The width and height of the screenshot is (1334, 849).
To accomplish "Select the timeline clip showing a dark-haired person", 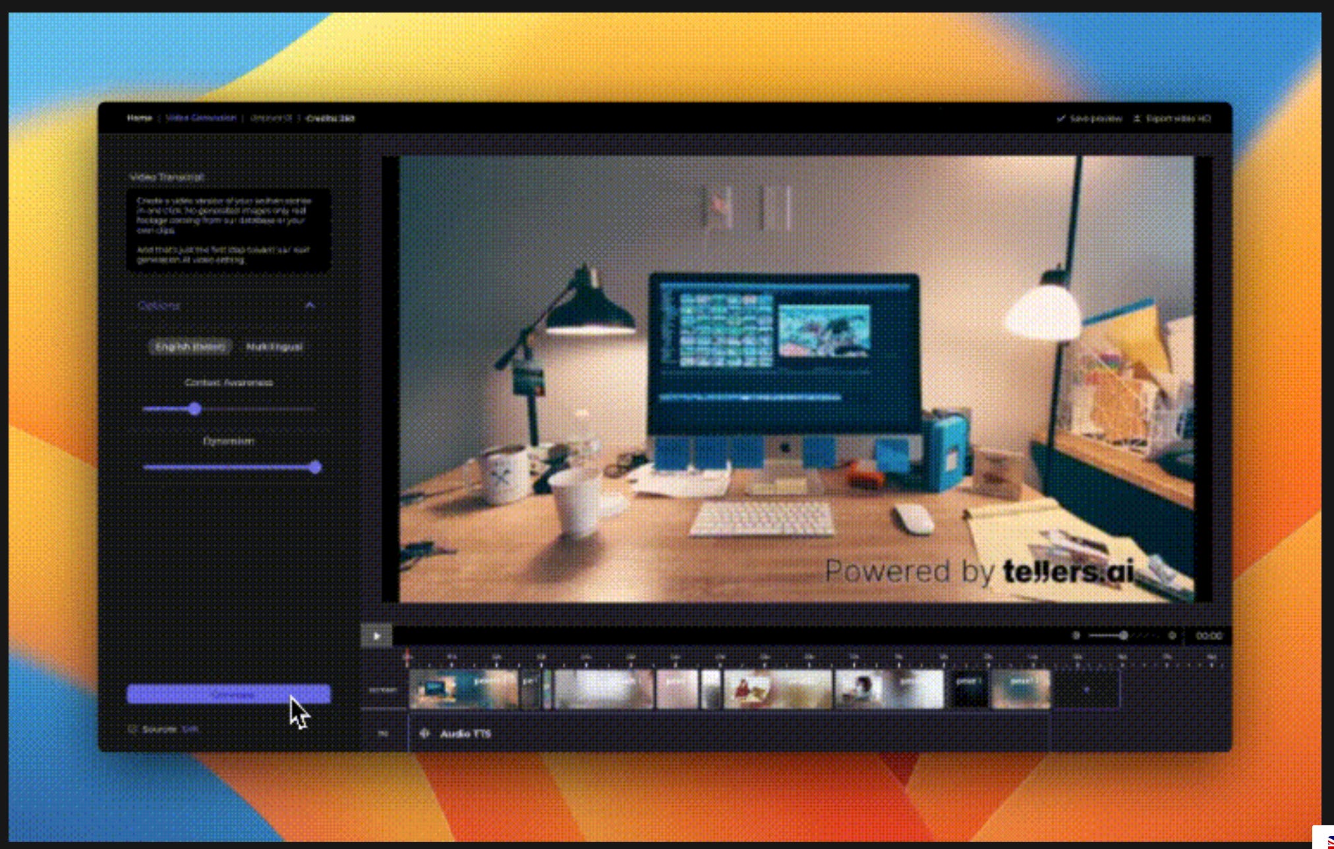I will [x=889, y=689].
